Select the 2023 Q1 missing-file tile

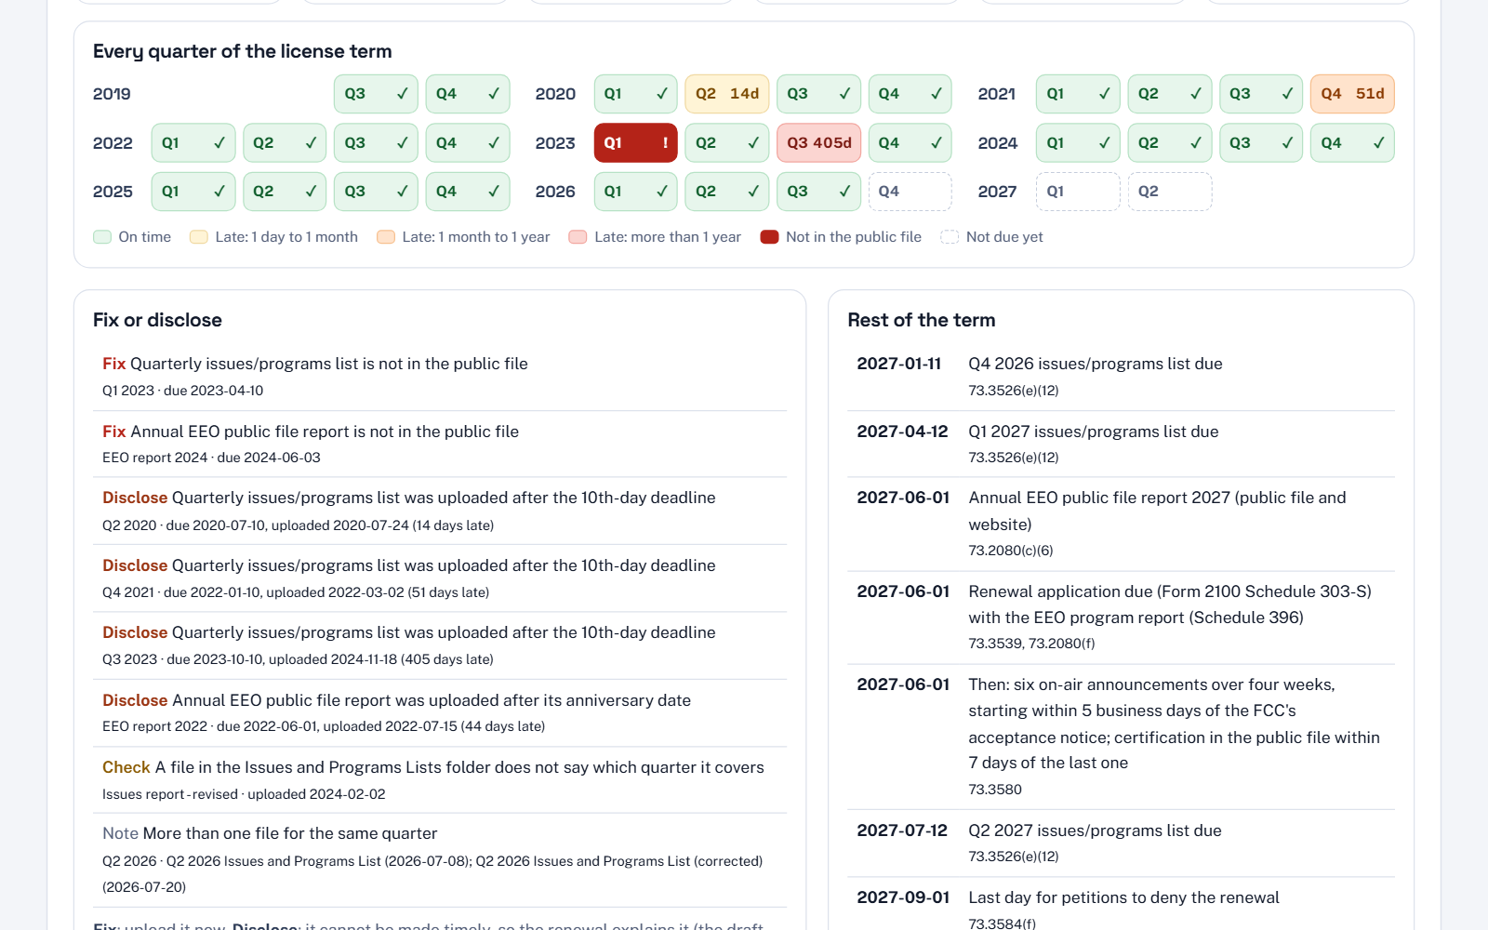click(636, 143)
